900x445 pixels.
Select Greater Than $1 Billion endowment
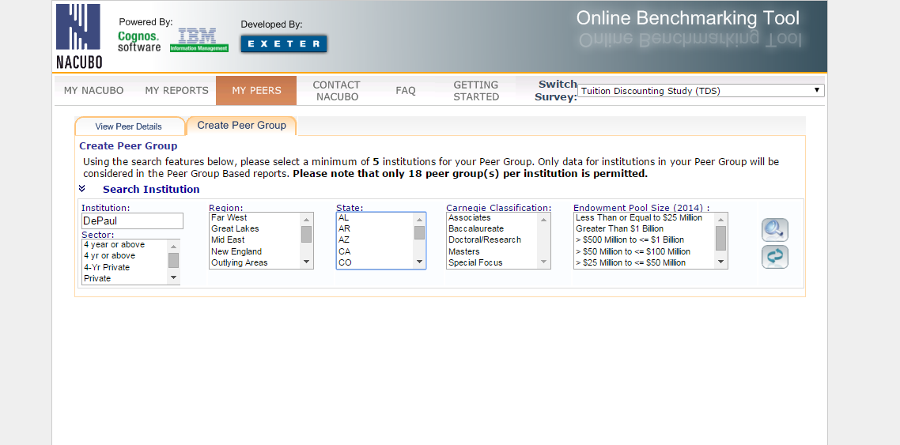click(619, 229)
